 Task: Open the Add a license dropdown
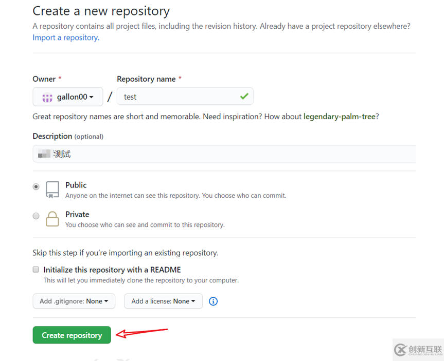163,301
